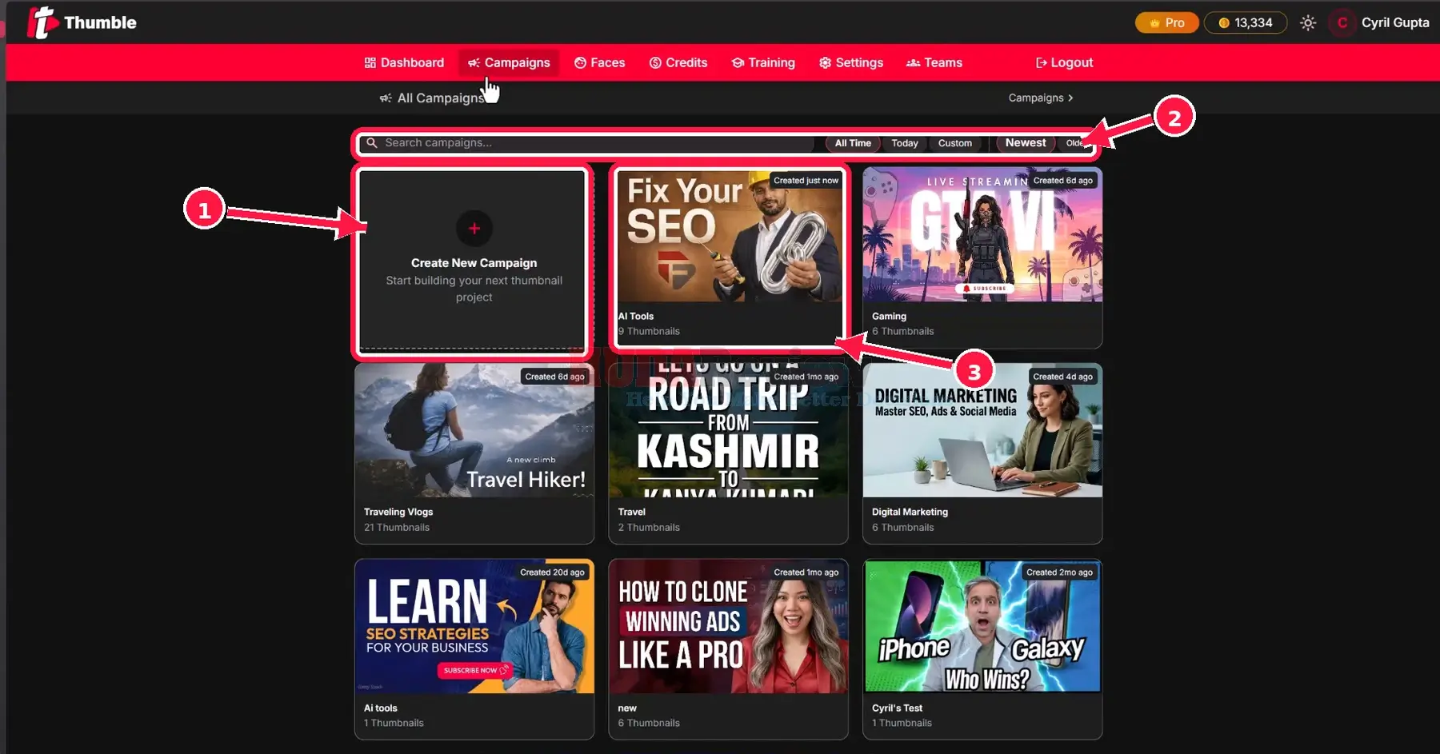The image size is (1440, 754).
Task: Open the GTA VI Gaming thumbnail
Action: [982, 235]
